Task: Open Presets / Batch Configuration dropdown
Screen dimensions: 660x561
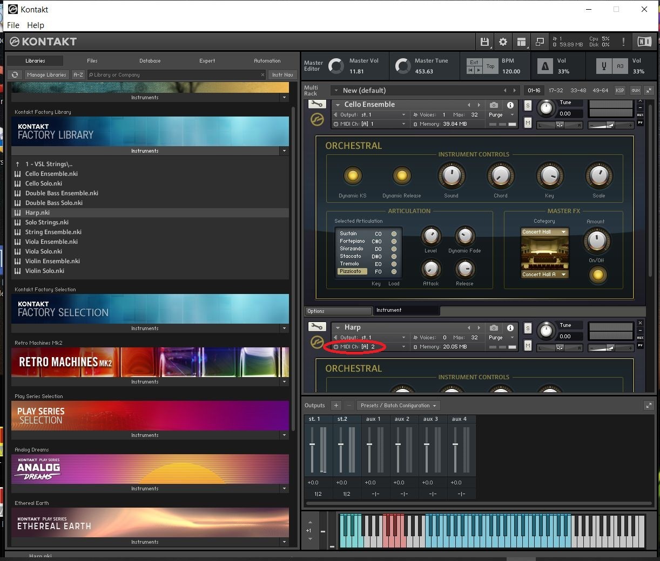Action: [x=399, y=406]
